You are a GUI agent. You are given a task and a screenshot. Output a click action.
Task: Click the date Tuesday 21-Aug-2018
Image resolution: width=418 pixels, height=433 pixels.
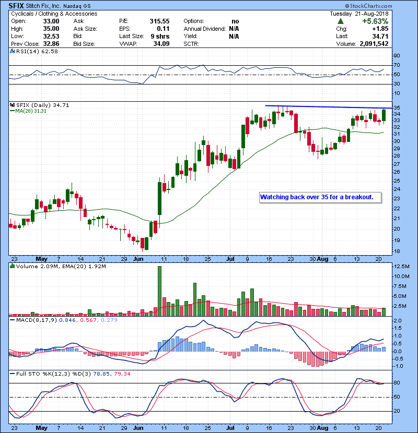(x=359, y=14)
